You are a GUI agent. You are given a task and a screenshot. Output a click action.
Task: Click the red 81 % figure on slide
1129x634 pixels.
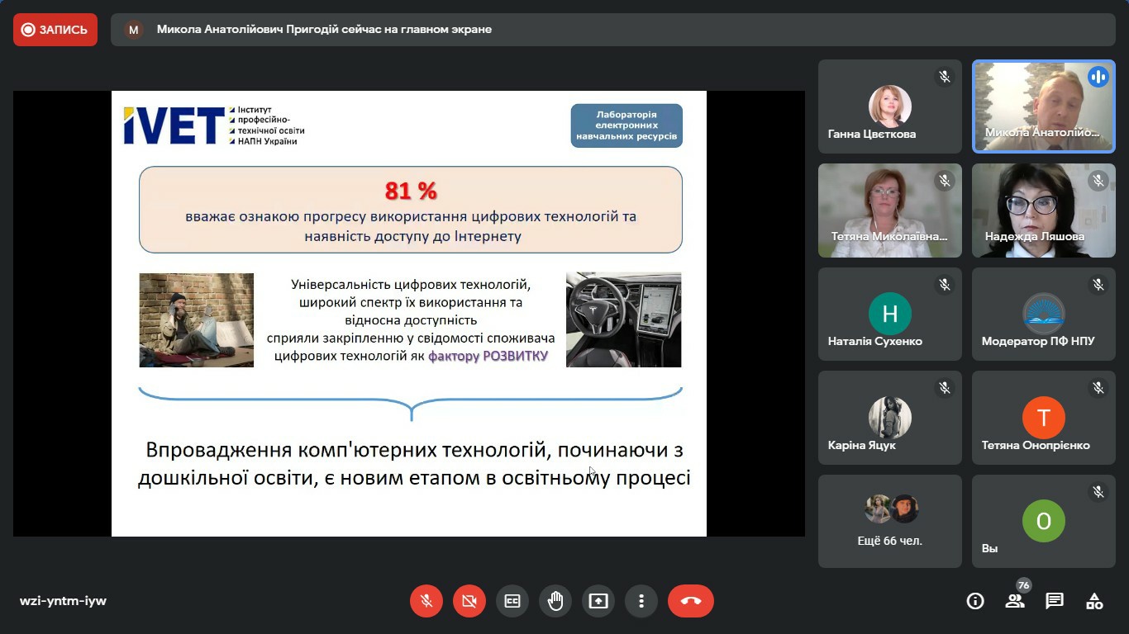click(411, 191)
